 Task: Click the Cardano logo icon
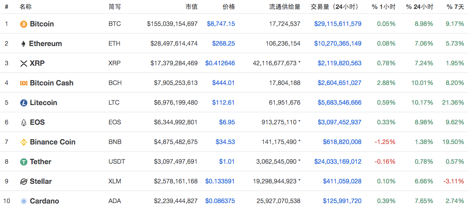click(24, 201)
